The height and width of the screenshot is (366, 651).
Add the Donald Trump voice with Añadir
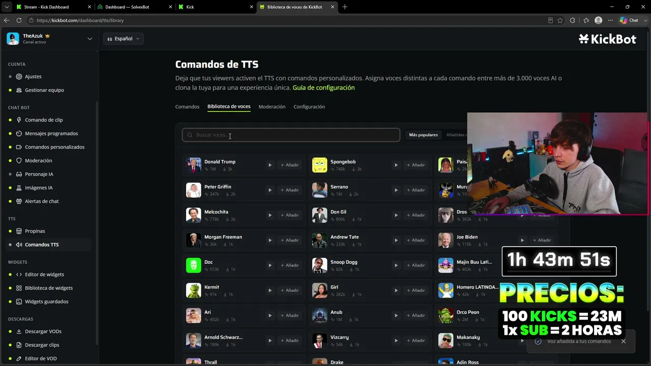coord(289,165)
